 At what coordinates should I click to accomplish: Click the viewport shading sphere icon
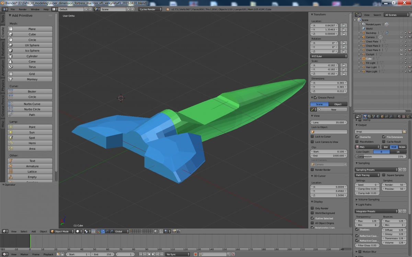[79, 231]
